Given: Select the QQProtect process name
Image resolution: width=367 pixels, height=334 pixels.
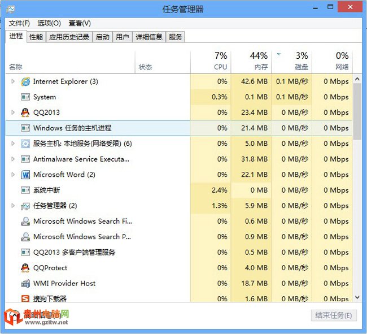Looking at the screenshot, I should tap(50, 268).
